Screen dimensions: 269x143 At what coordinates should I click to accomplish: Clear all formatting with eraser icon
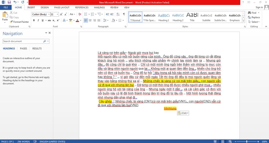click(x=80, y=14)
